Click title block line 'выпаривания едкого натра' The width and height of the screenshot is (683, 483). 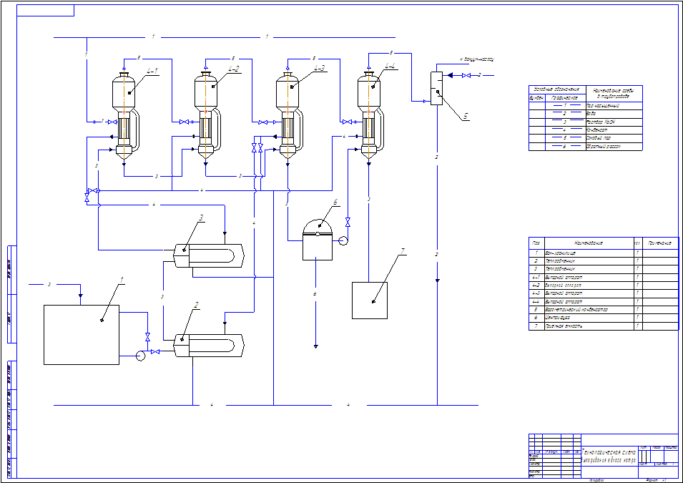click(608, 460)
